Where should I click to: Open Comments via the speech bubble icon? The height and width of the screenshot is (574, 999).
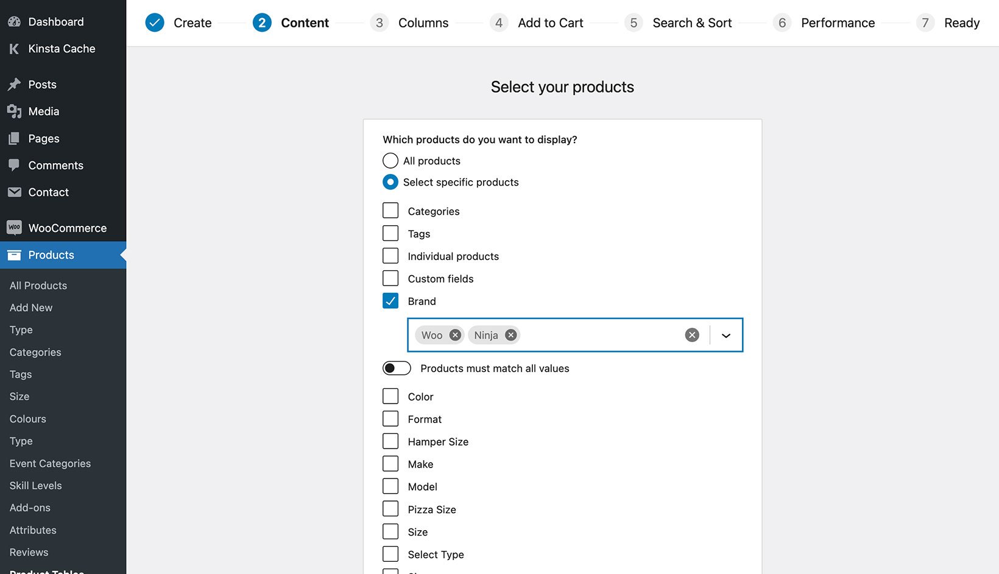click(x=15, y=165)
